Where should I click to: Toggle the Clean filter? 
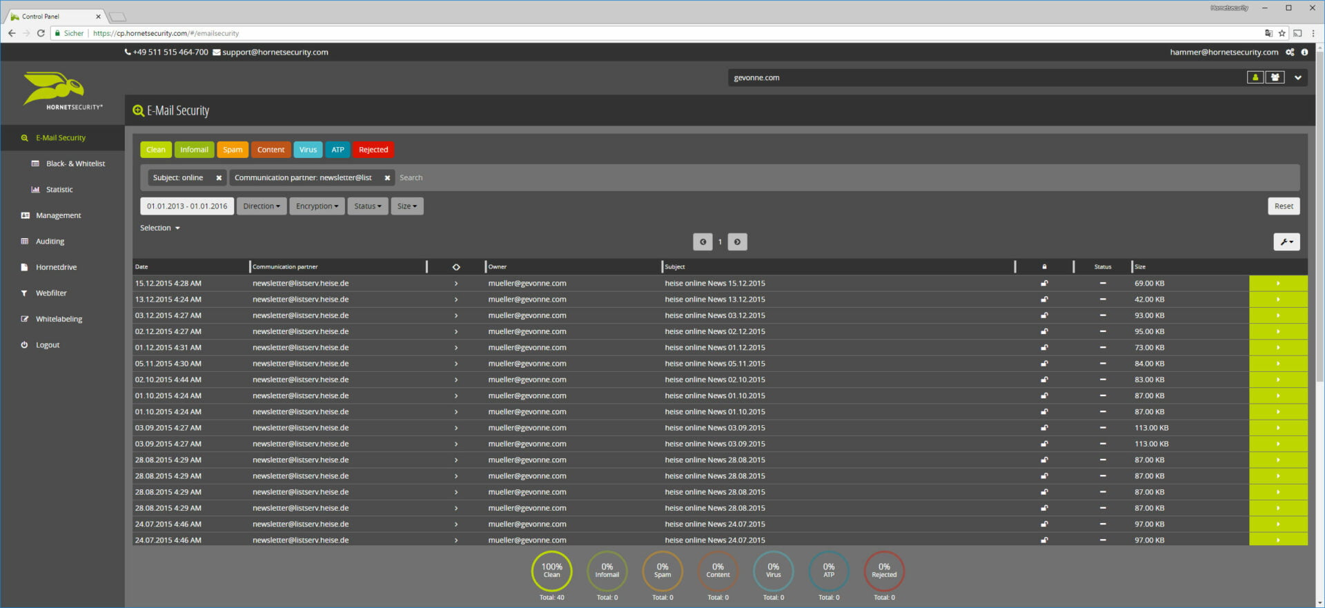click(x=155, y=150)
